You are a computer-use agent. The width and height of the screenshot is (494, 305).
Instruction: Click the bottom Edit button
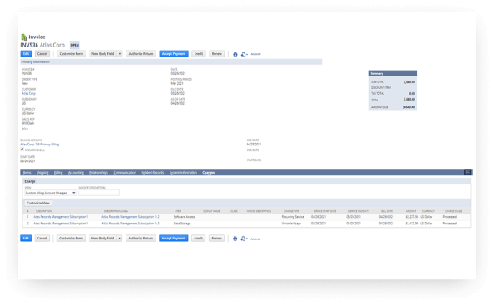(x=26, y=239)
